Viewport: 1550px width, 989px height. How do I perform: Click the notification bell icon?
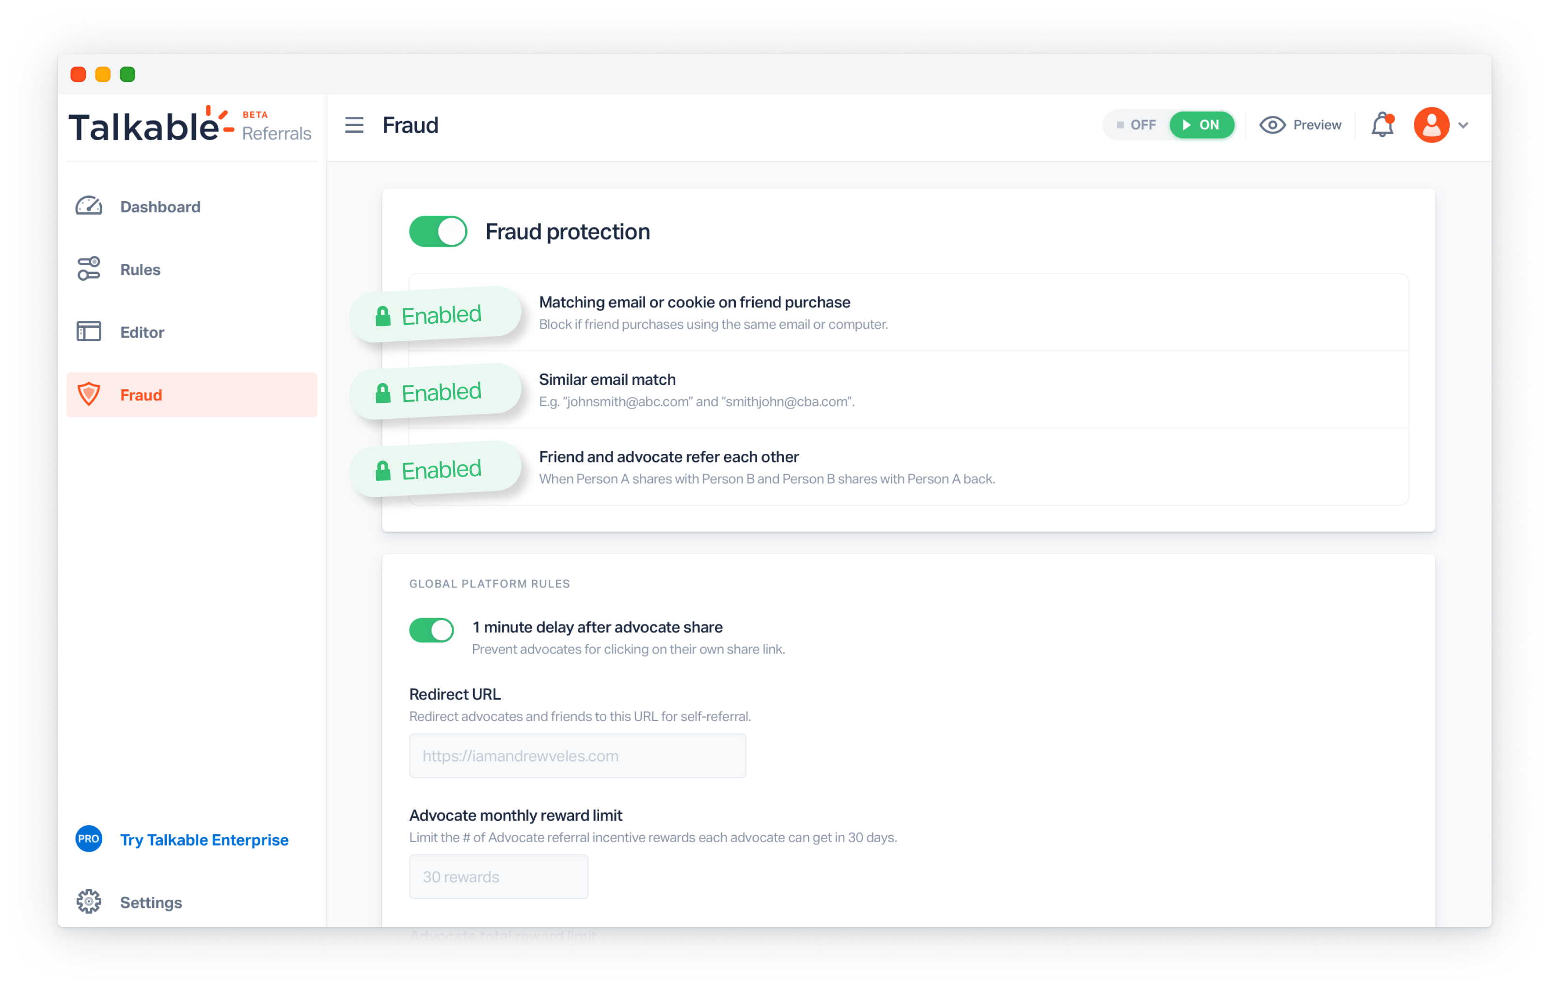coord(1382,125)
